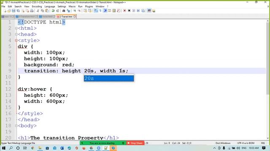Viewport: 270px width, 151px height.
Task: Toggle the Word Wrap toolbar icon
Action: (x=96, y=11)
